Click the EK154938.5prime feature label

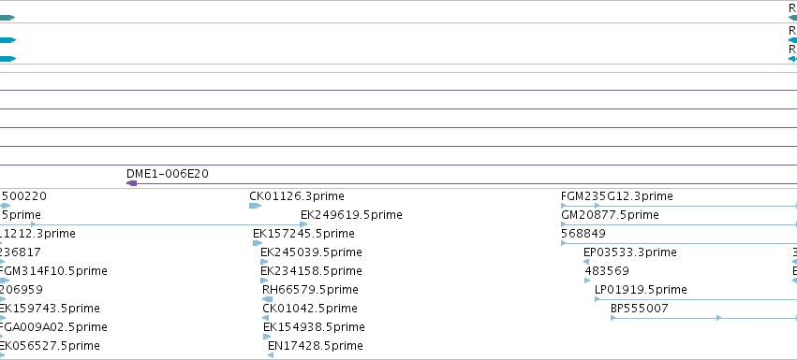[314, 327]
